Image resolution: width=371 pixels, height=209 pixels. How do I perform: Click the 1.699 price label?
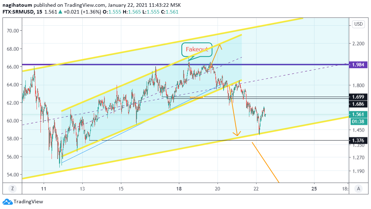tap(358, 97)
